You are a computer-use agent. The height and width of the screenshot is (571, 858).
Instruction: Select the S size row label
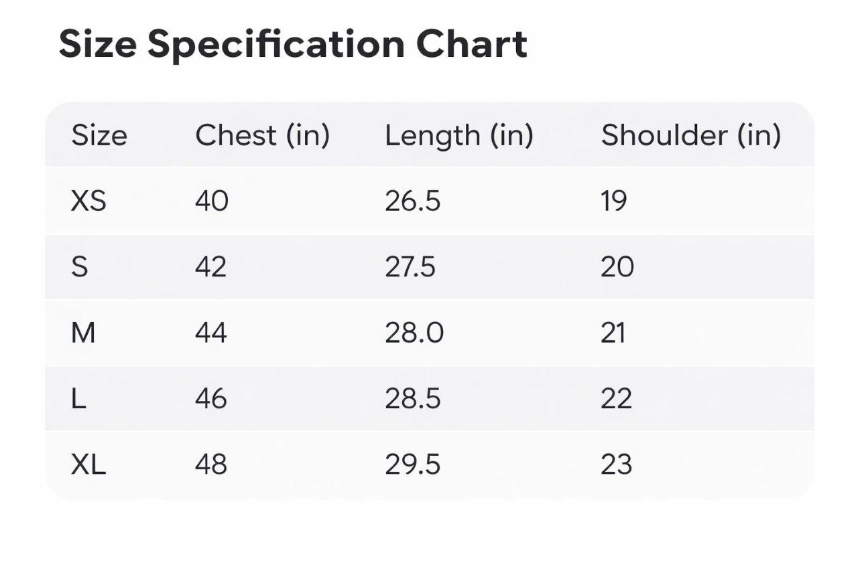79,267
